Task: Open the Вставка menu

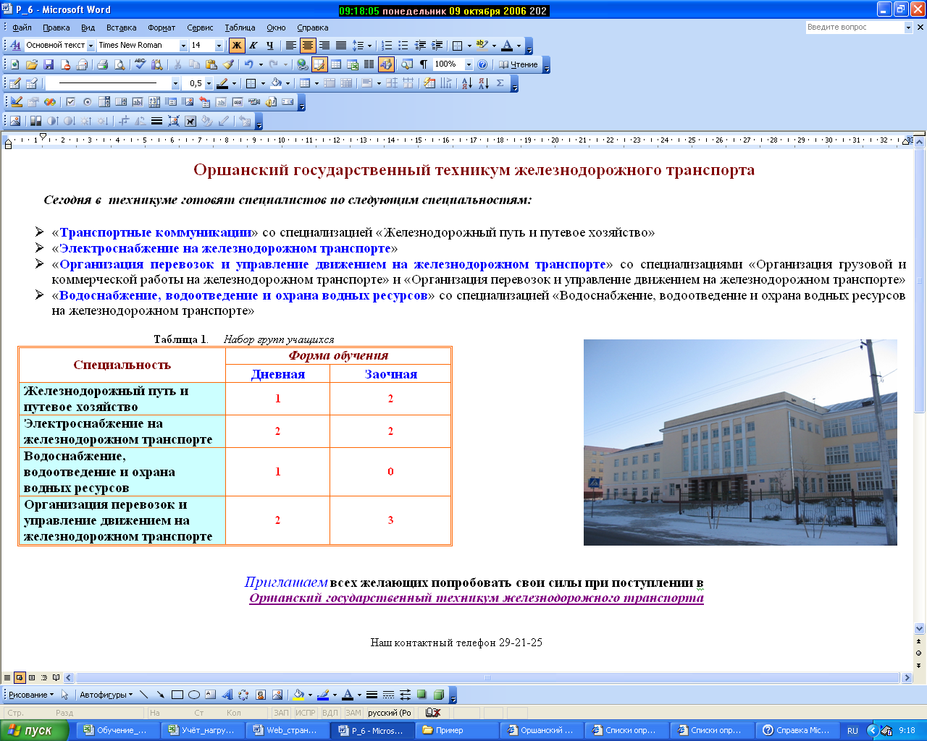Action: click(121, 27)
